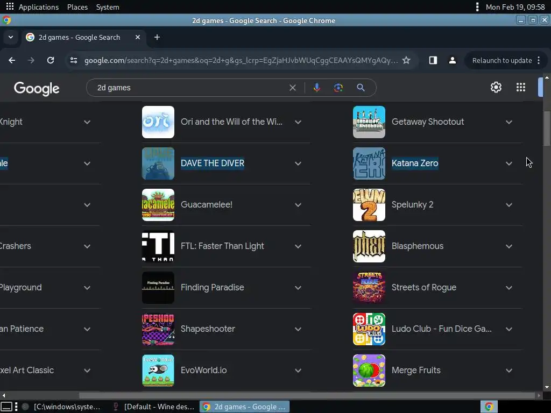This screenshot has width=551, height=413.
Task: Expand the Spelunky 2 entry
Action: [x=509, y=205]
